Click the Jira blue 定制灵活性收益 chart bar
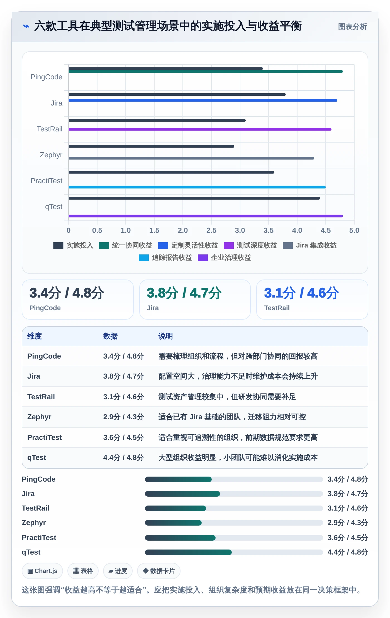Viewport: 390px width, 618px height. (x=203, y=100)
